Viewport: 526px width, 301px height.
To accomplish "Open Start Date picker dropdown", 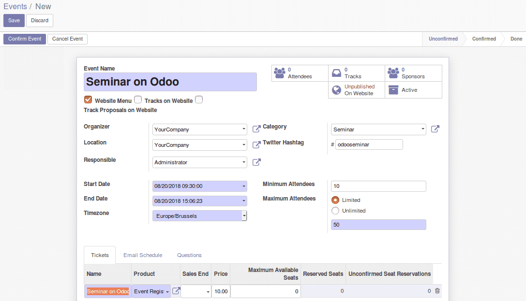I will (x=243, y=186).
